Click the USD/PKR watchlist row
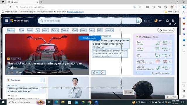187x105 pixels. click(x=154, y=62)
